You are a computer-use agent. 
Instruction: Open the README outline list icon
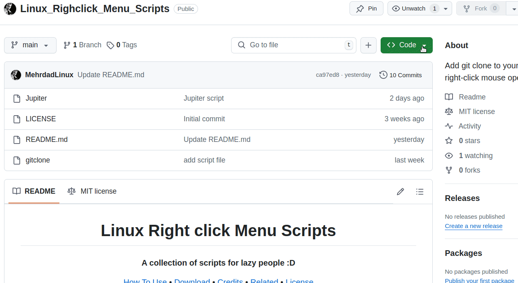click(x=420, y=192)
